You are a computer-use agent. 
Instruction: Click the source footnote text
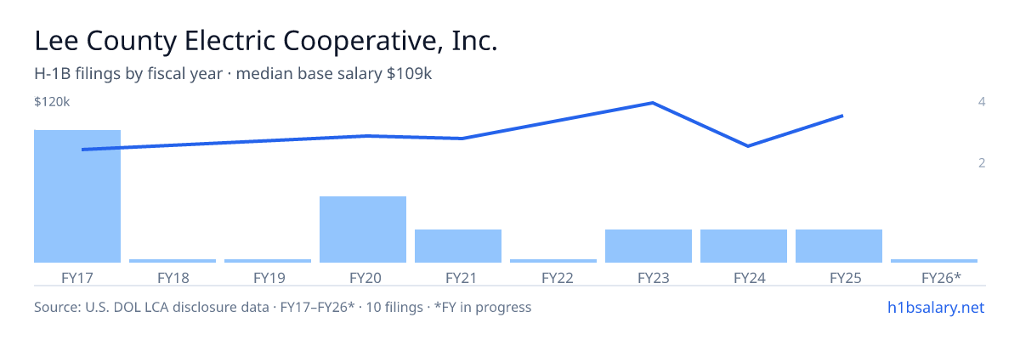[x=282, y=307]
